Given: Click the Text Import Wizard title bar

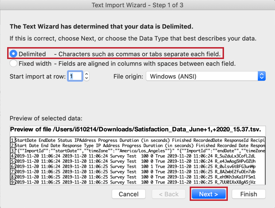Looking at the screenshot, I should (137, 5).
